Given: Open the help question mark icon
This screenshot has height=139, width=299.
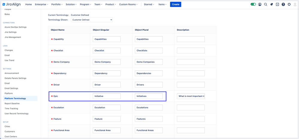Looking at the screenshot, I should pyautogui.click(x=283, y=4).
